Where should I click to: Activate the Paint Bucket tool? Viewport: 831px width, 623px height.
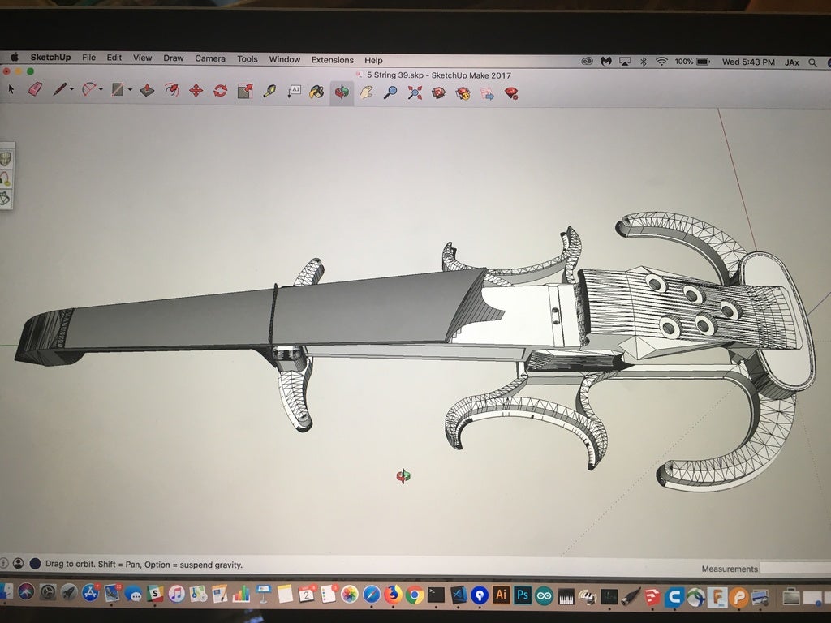[x=317, y=92]
